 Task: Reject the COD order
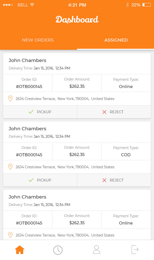pyautogui.click(x=114, y=180)
